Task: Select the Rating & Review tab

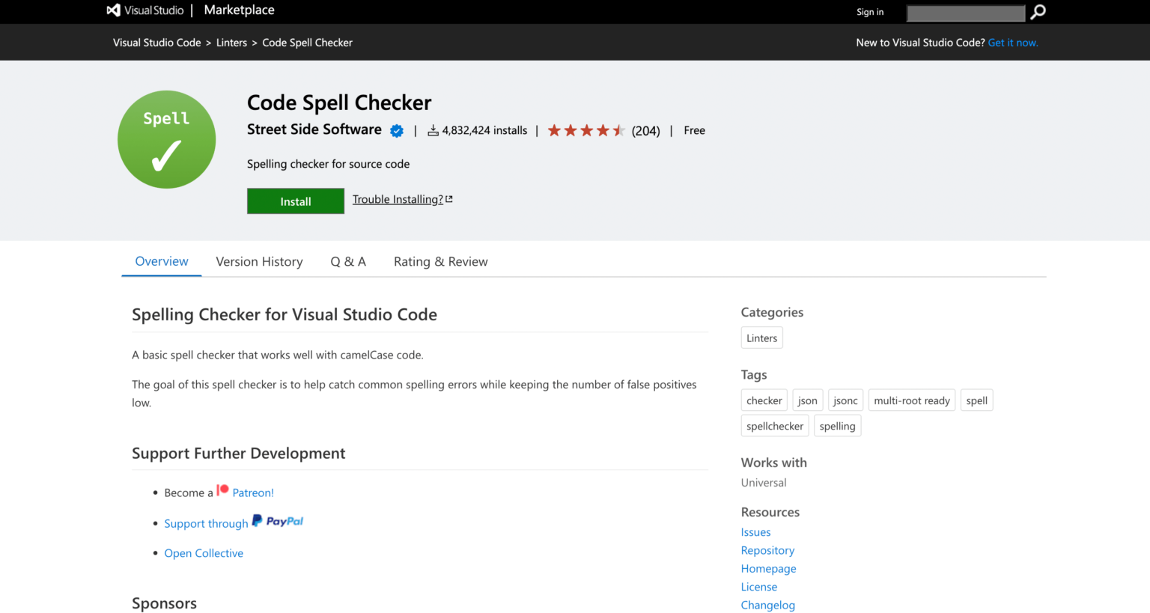Action: (x=440, y=261)
